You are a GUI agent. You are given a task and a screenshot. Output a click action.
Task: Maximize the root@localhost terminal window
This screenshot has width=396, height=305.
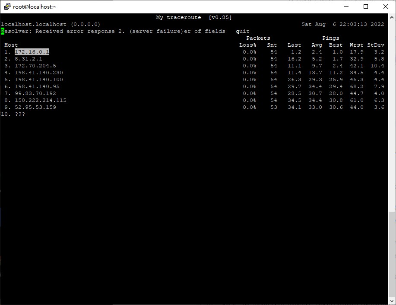(x=366, y=6)
